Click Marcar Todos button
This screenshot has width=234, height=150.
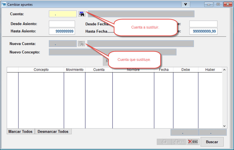tap(21, 131)
